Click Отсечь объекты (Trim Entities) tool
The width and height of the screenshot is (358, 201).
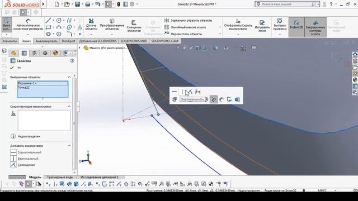click(x=91, y=25)
